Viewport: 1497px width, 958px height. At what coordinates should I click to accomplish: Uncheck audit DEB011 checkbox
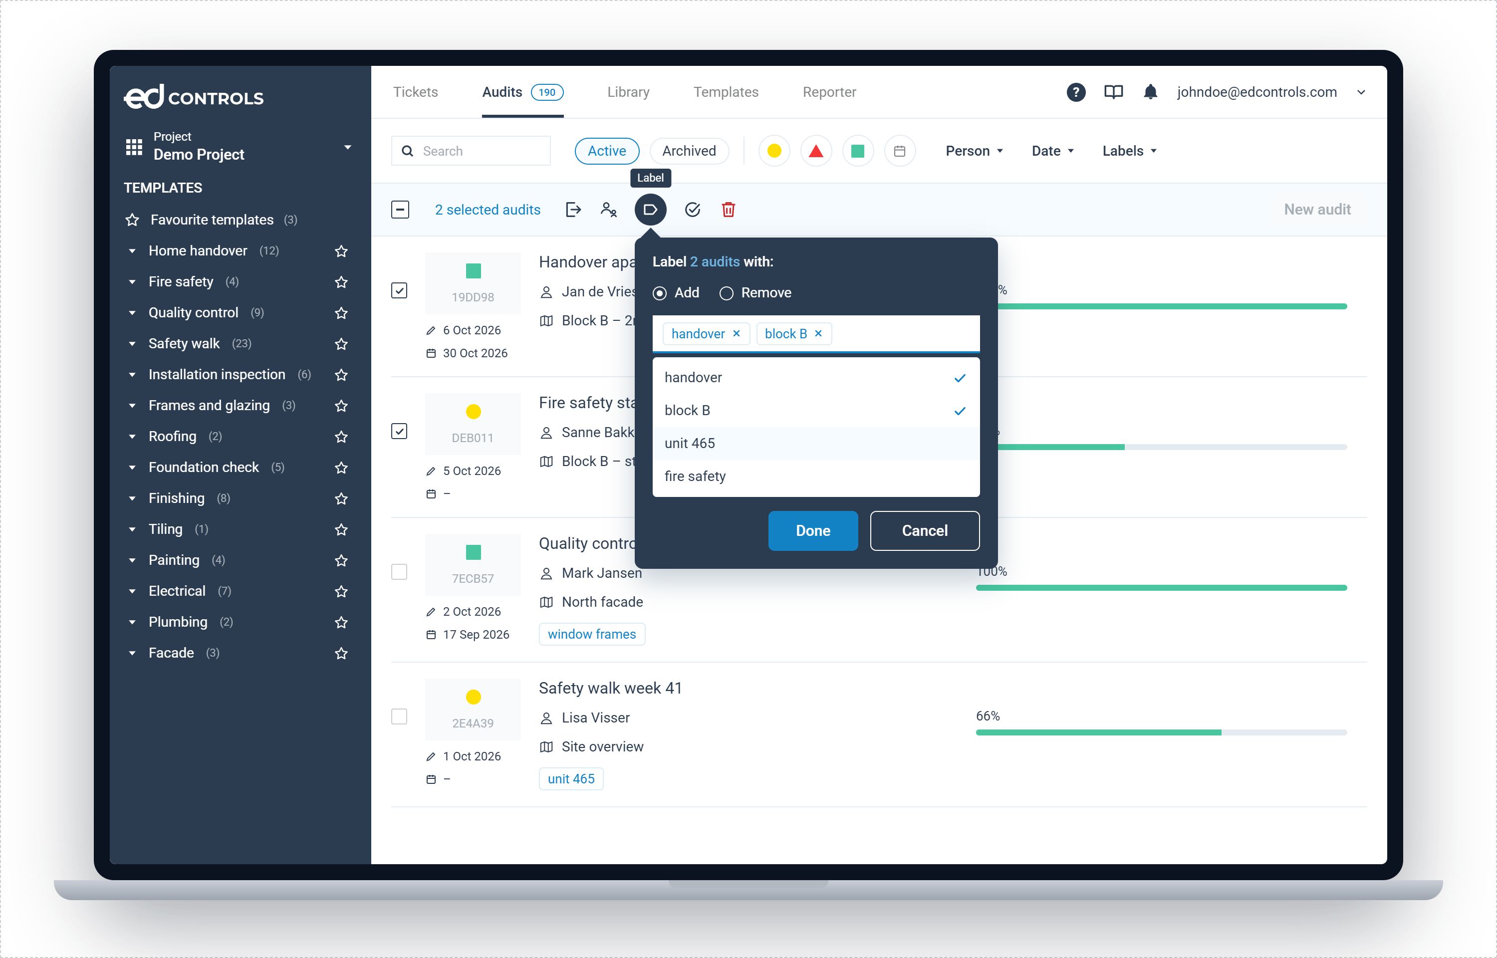(399, 431)
